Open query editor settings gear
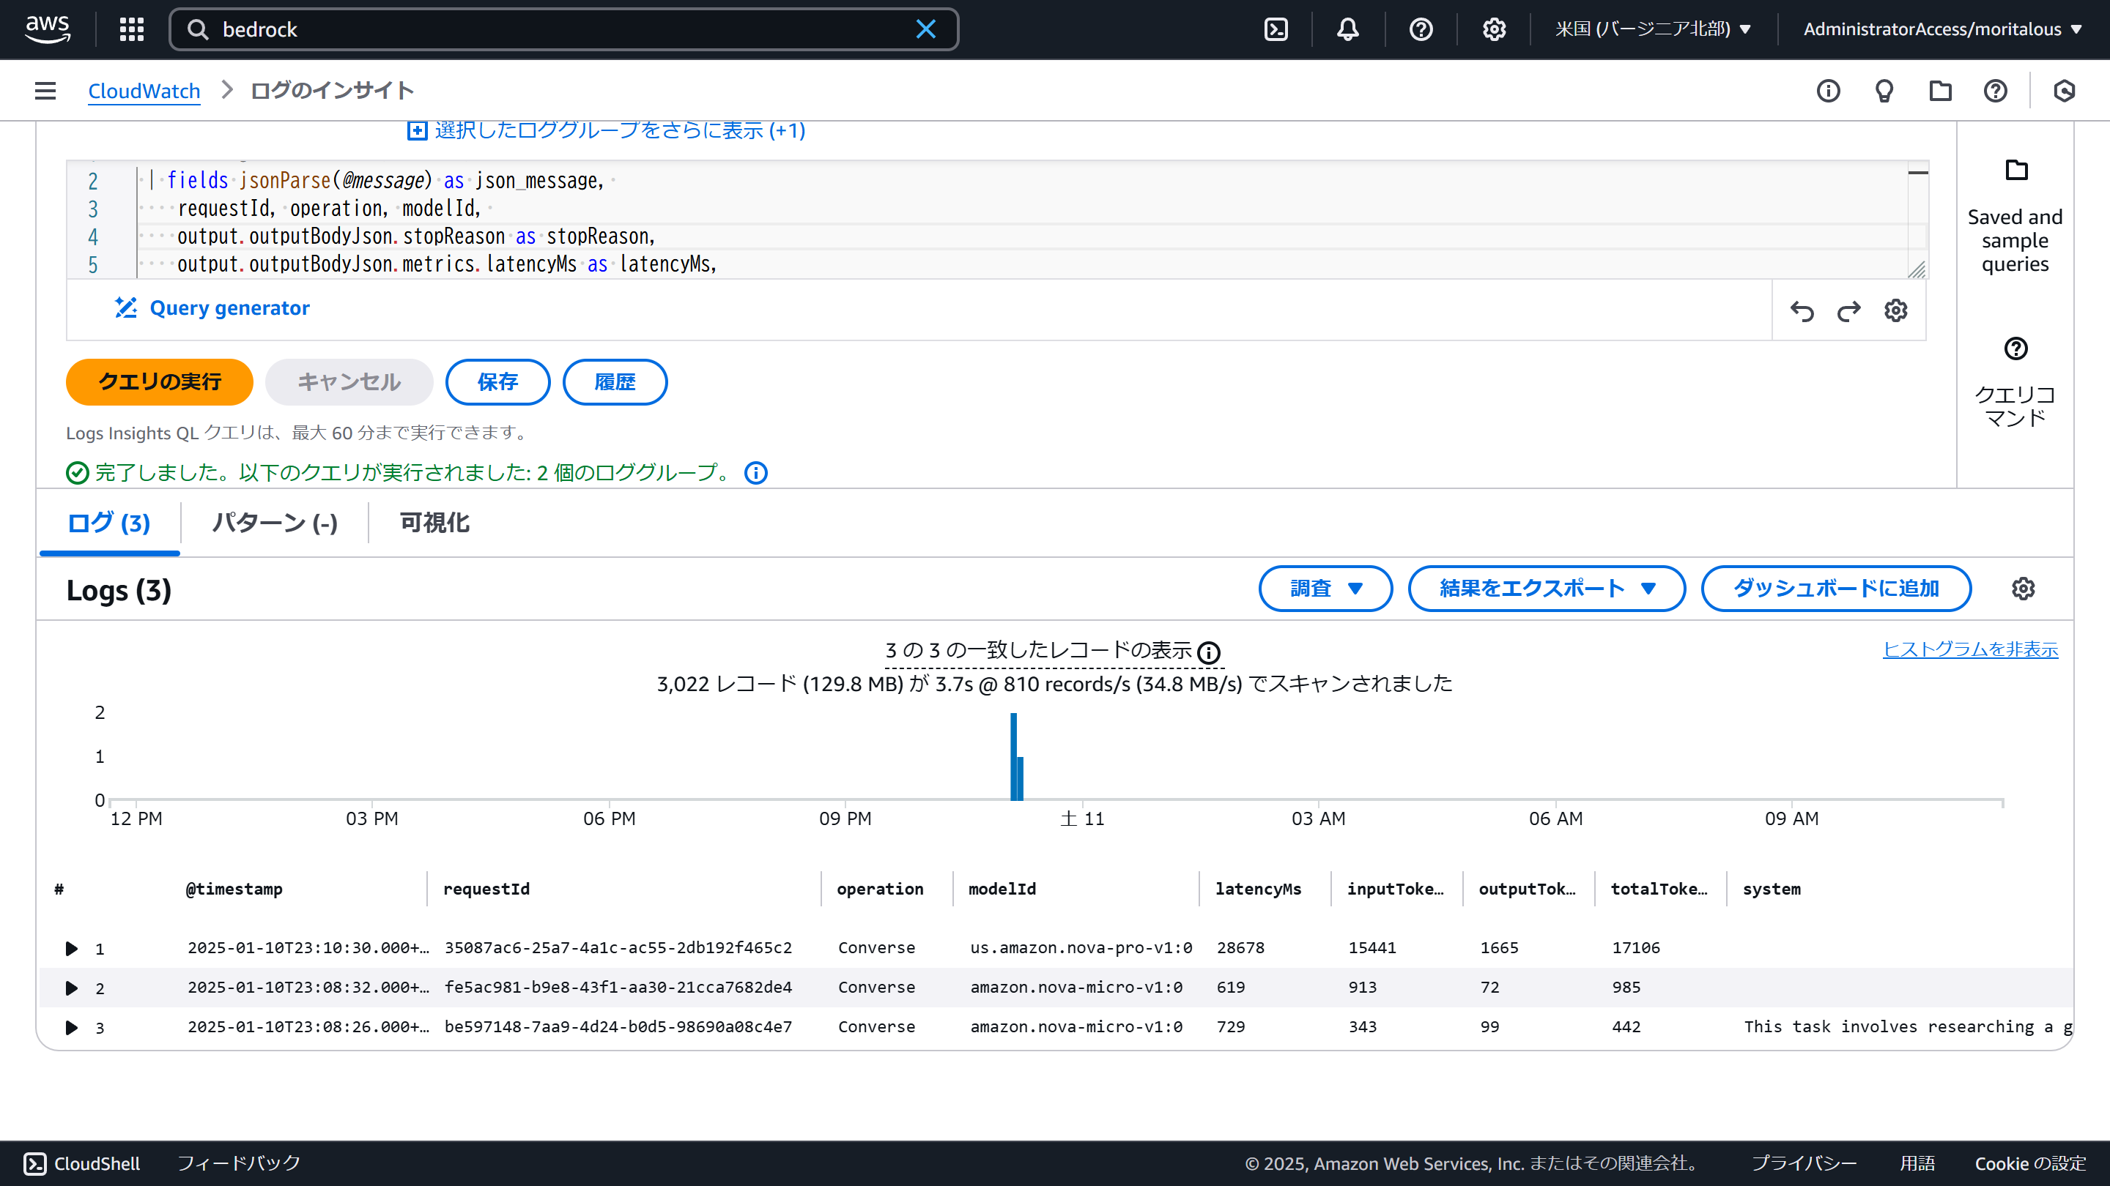The height and width of the screenshot is (1186, 2110). [1895, 311]
